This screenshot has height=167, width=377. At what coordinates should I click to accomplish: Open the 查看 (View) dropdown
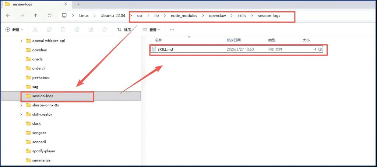[151, 30]
